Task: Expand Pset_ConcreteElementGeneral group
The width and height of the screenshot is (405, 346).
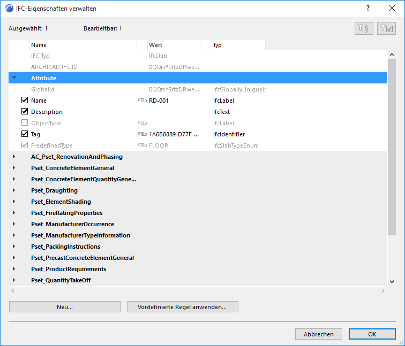Action: tap(14, 167)
